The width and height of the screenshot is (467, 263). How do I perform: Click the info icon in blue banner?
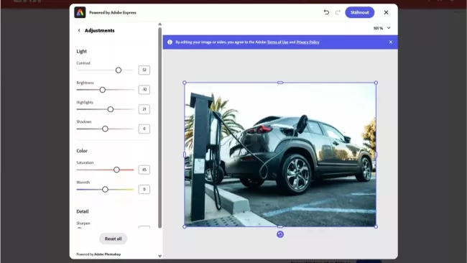170,42
